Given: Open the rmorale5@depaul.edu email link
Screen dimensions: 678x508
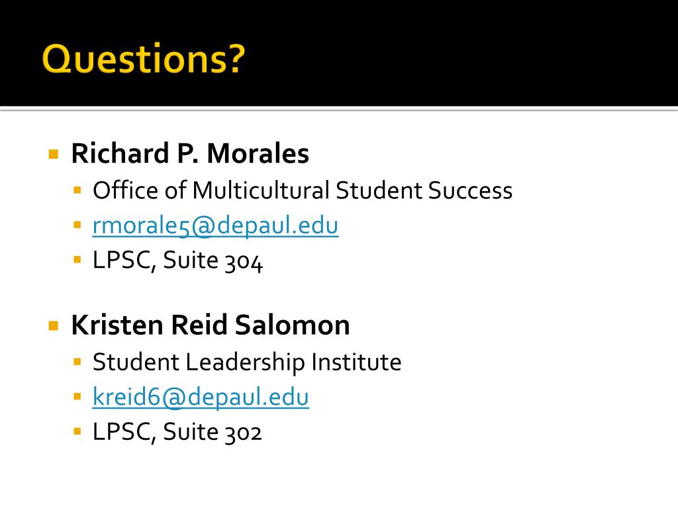Looking at the screenshot, I should pyautogui.click(x=215, y=226).
